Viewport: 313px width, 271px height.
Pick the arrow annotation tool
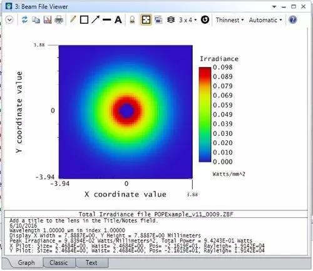point(96,19)
